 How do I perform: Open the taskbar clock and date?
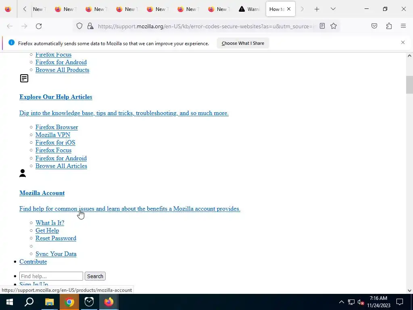[378, 302]
